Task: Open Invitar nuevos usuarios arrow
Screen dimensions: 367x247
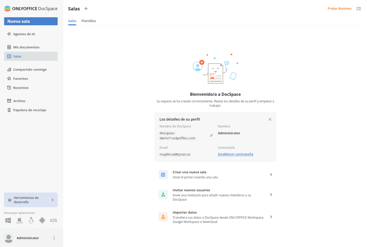Action: pos(271,195)
